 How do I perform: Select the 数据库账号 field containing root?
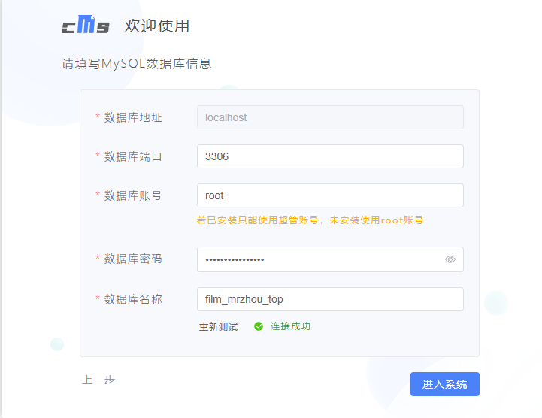point(329,195)
